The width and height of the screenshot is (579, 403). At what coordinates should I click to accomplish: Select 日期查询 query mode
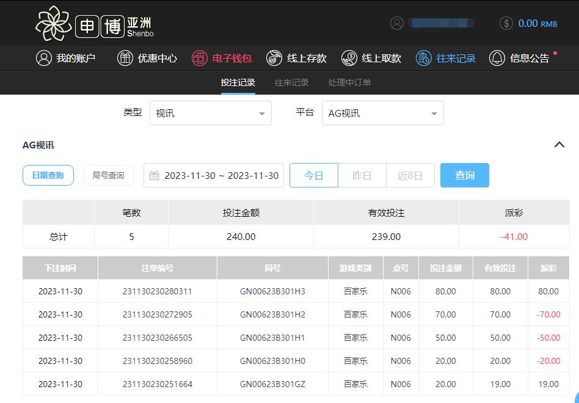pyautogui.click(x=48, y=175)
